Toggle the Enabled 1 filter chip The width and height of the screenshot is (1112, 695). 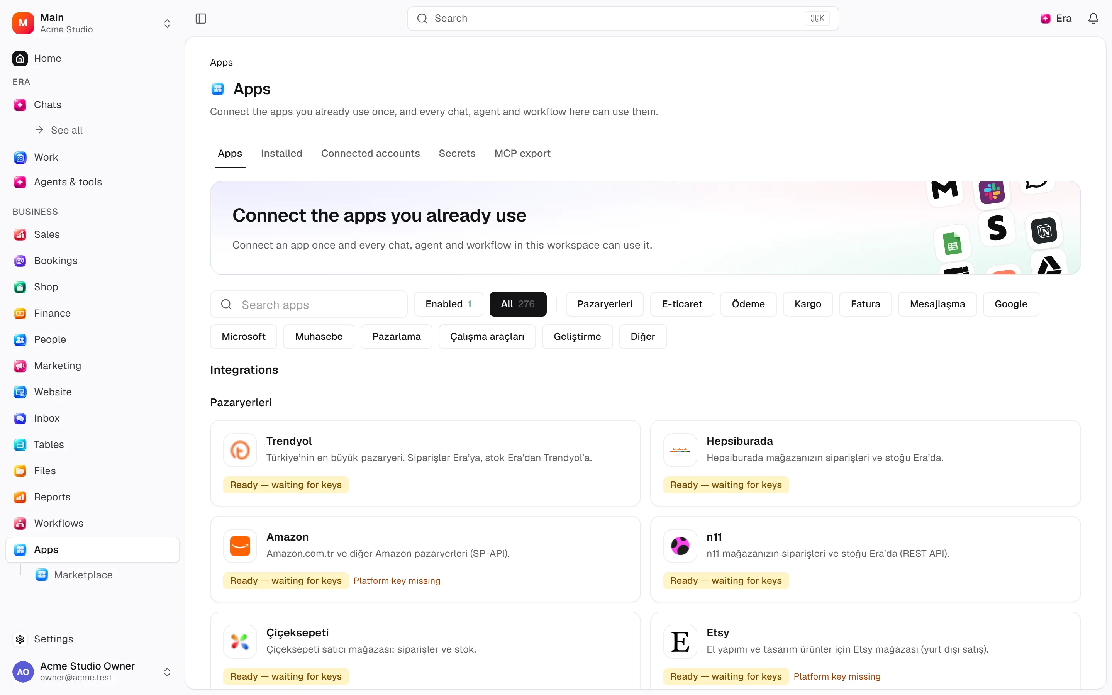pyautogui.click(x=449, y=304)
